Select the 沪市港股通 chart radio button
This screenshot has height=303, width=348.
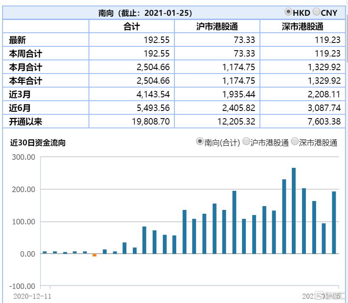[x=246, y=142]
